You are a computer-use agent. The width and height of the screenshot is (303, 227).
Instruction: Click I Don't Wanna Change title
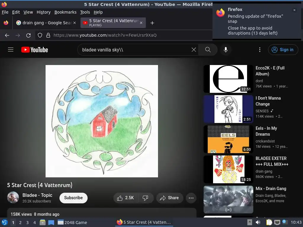pos(268,101)
